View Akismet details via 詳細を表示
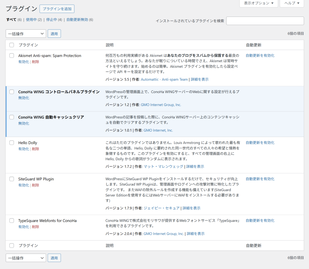 (200, 80)
